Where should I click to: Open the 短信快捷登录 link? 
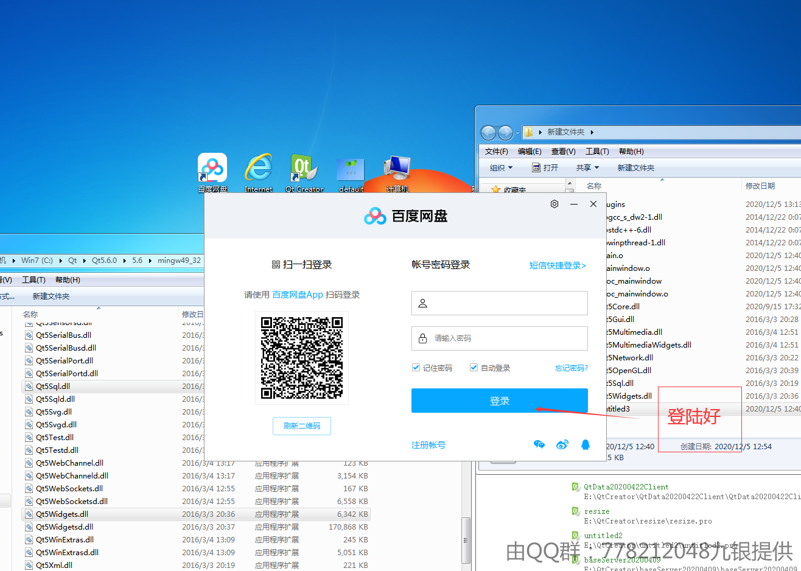[x=558, y=265]
